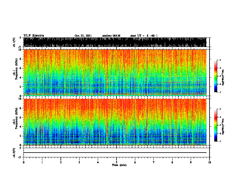236x182 pixels.
Task: Click time axis tick label "9"
Action: click(x=191, y=162)
